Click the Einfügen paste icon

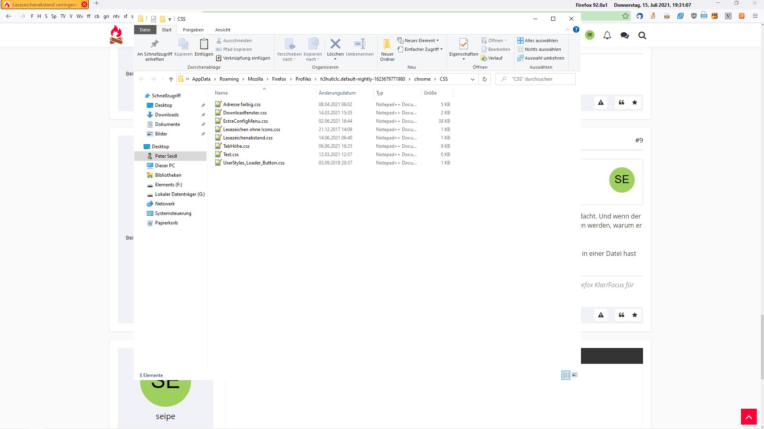coord(204,44)
